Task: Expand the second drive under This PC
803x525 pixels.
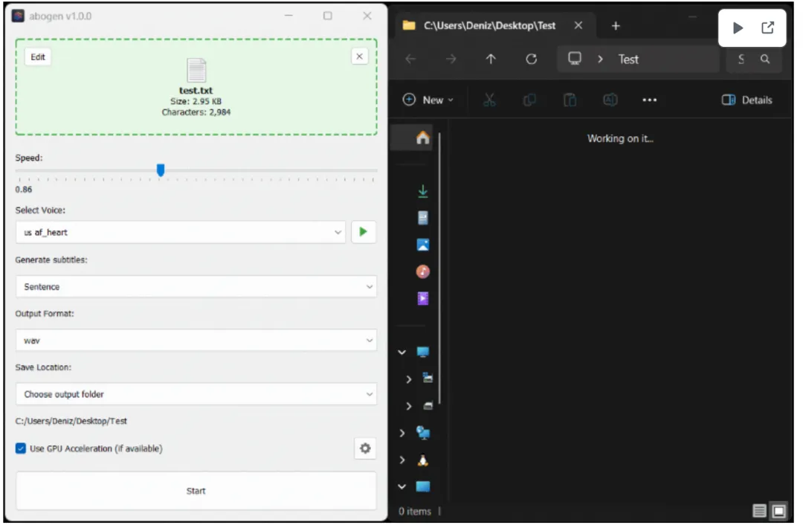Action: 409,407
